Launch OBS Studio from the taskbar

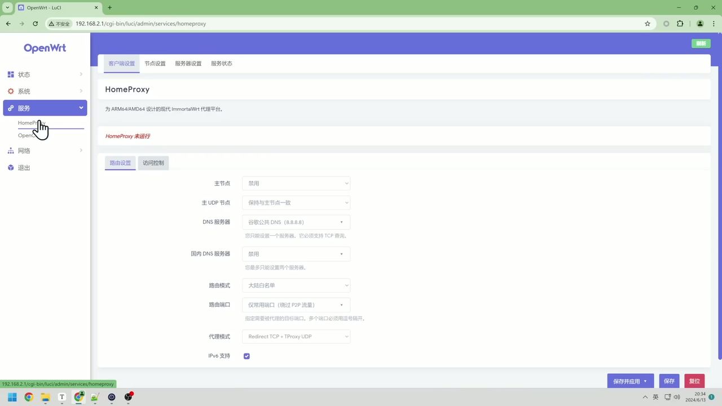128,397
